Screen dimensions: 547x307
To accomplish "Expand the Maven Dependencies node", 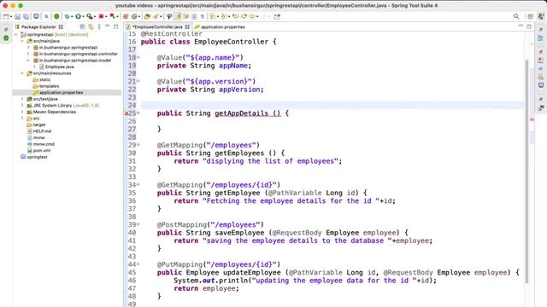I will (x=22, y=112).
